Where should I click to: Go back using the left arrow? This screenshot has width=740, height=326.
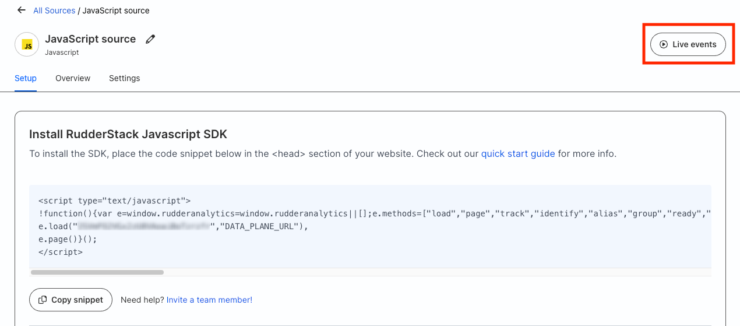(22, 10)
